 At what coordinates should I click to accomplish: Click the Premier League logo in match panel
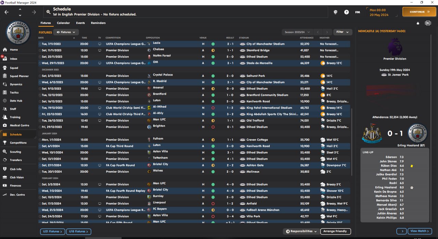pos(395,47)
